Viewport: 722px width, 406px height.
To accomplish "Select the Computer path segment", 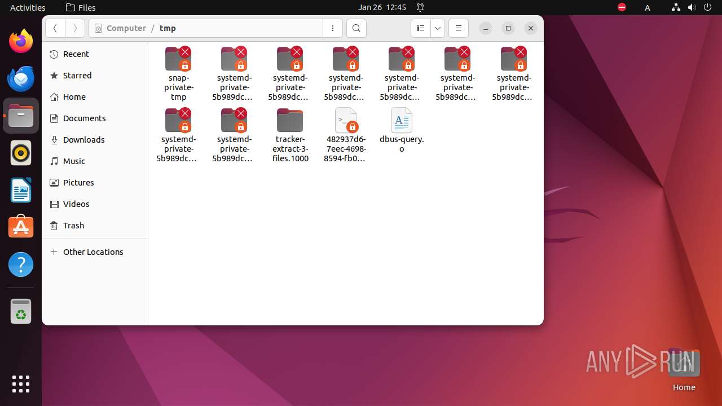I will click(120, 28).
